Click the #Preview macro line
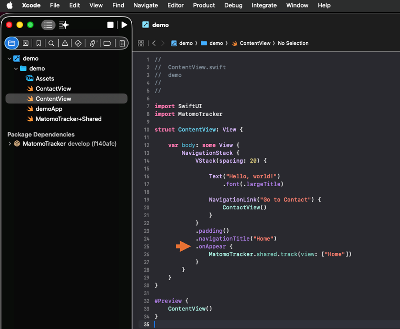The image size is (400, 329). click(171, 301)
